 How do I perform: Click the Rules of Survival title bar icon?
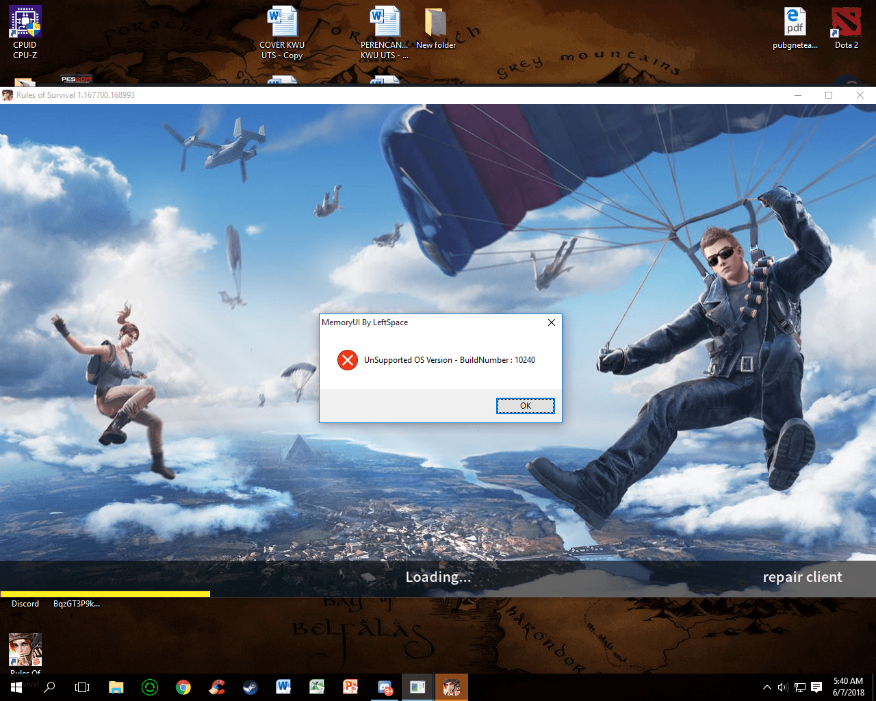click(8, 95)
